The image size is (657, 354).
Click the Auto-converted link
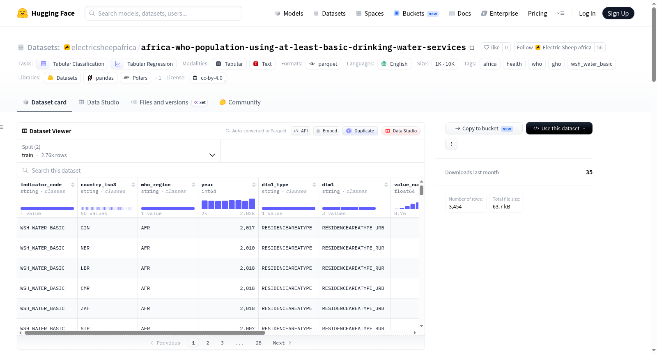pyautogui.click(x=248, y=131)
